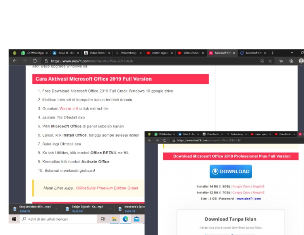This screenshot has height=235, width=304.
Task: Switch to the WhatsApp tab in the smaller window
Action: pos(164,134)
